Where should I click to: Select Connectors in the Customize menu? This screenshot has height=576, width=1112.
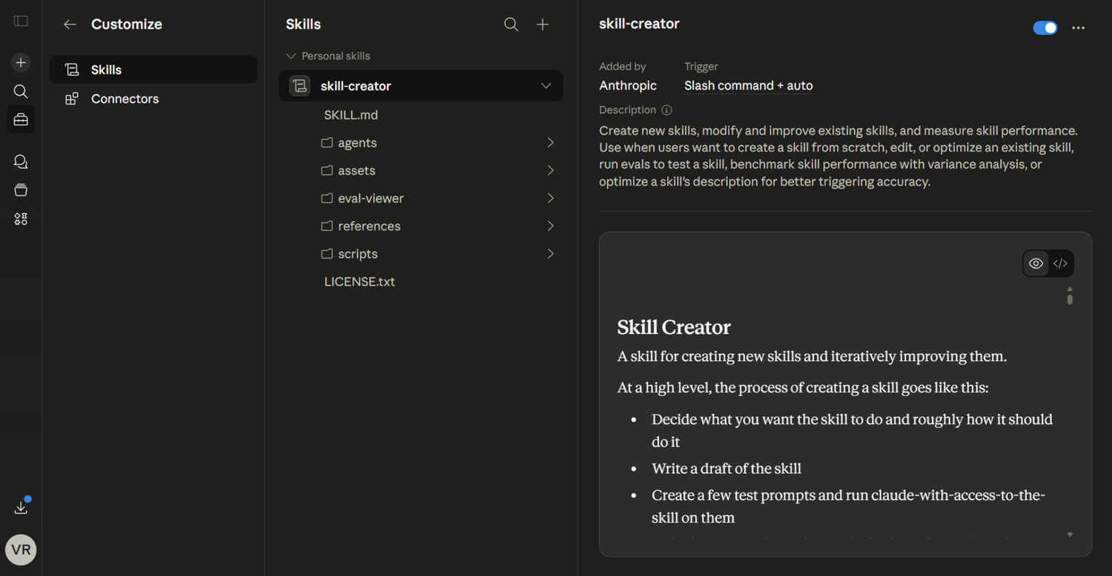pos(125,98)
